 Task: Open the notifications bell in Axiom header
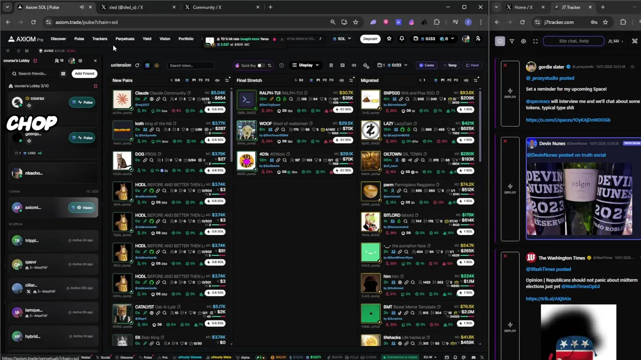point(402,38)
